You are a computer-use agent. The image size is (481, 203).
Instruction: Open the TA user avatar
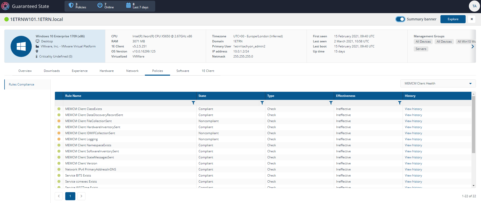[x=474, y=6]
